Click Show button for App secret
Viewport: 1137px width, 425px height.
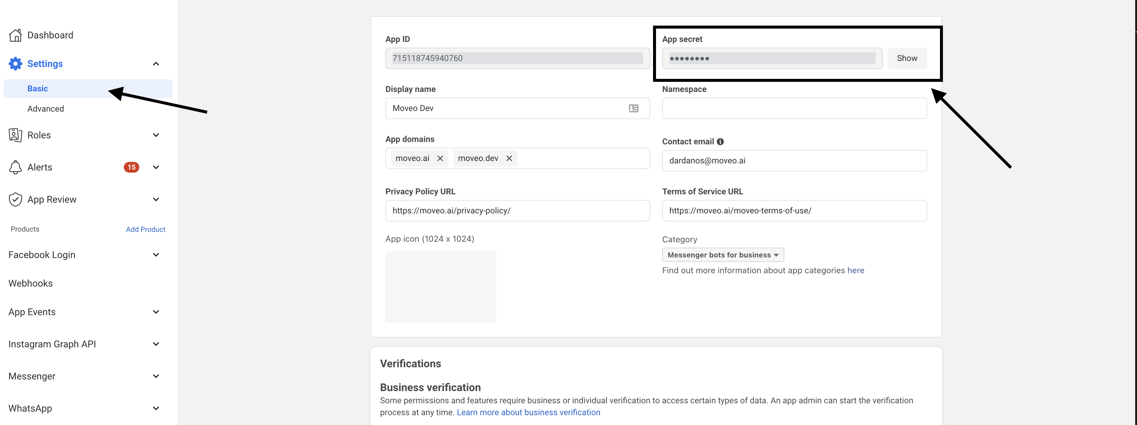[x=907, y=58]
